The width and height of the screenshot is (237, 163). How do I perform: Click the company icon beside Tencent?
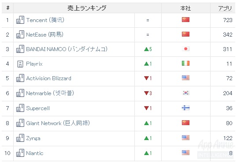[20, 20]
